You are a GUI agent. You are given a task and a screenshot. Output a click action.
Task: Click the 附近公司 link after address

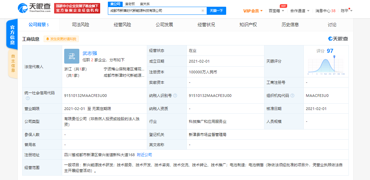coord(144,155)
